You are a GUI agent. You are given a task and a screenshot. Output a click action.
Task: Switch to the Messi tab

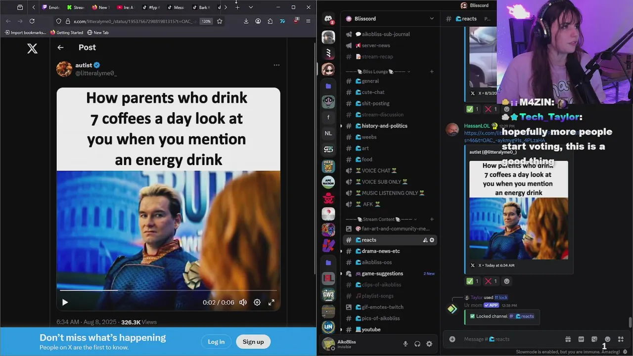[x=175, y=7]
